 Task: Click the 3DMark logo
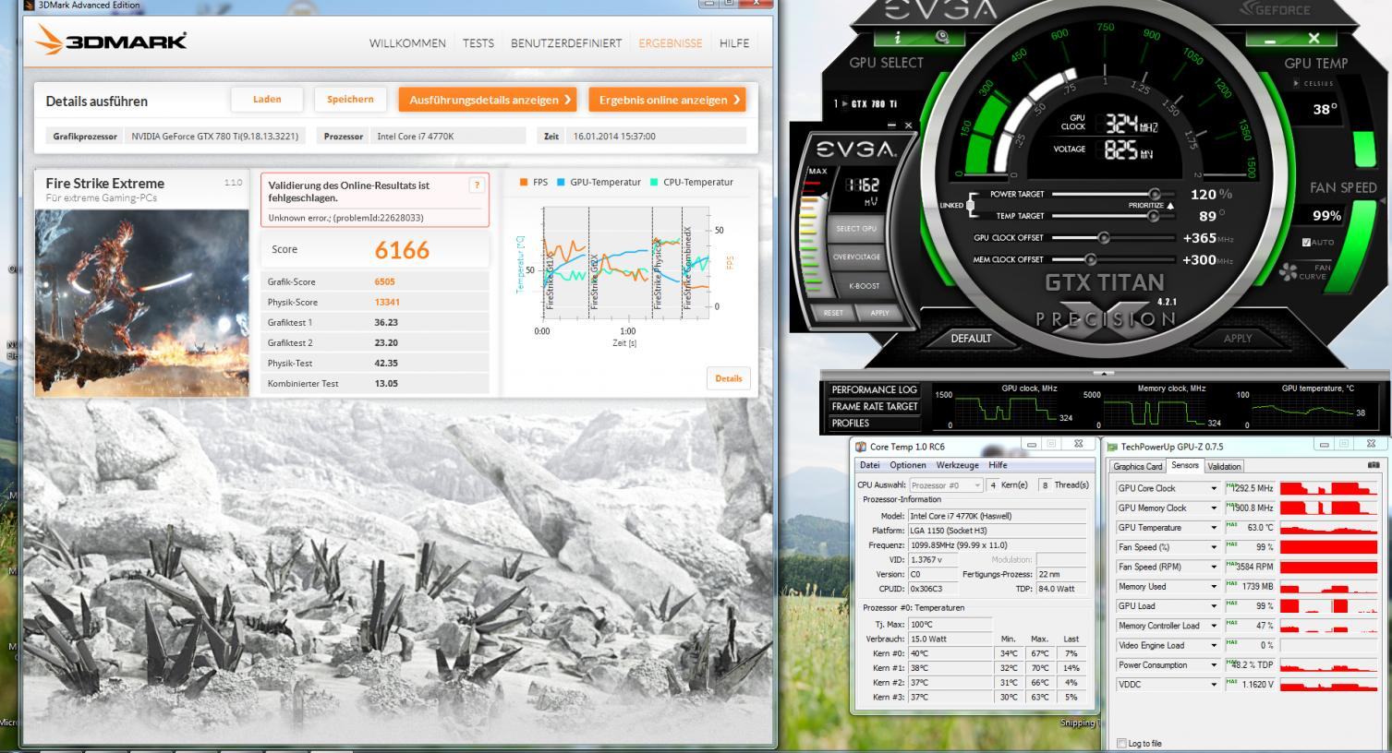pyautogui.click(x=112, y=42)
